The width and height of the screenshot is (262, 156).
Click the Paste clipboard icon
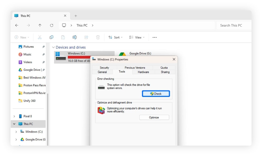coord(63,37)
